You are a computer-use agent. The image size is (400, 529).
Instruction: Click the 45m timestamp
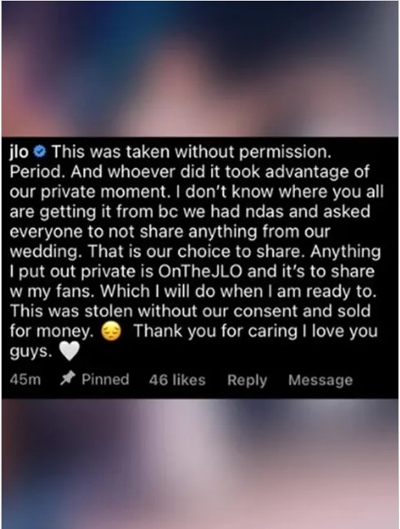tap(25, 380)
